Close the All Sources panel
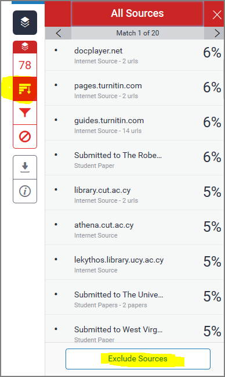The image size is (225, 377). click(x=217, y=15)
